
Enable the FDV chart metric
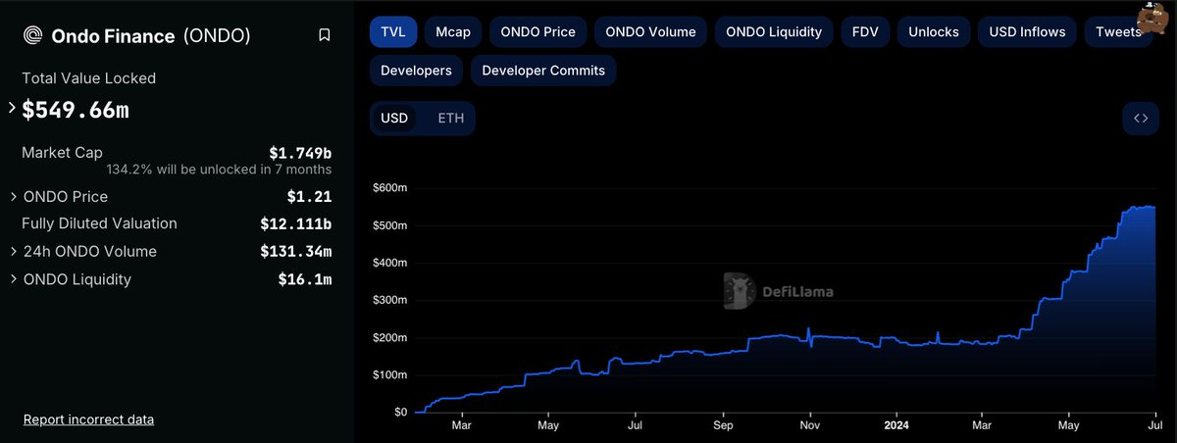tap(864, 31)
